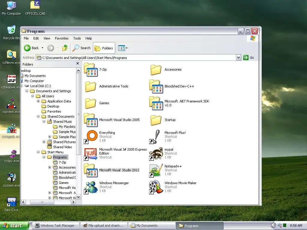The height and width of the screenshot is (230, 307).
Task: Select the Windows Movie Maker shortcut icon
Action: pos(156,187)
